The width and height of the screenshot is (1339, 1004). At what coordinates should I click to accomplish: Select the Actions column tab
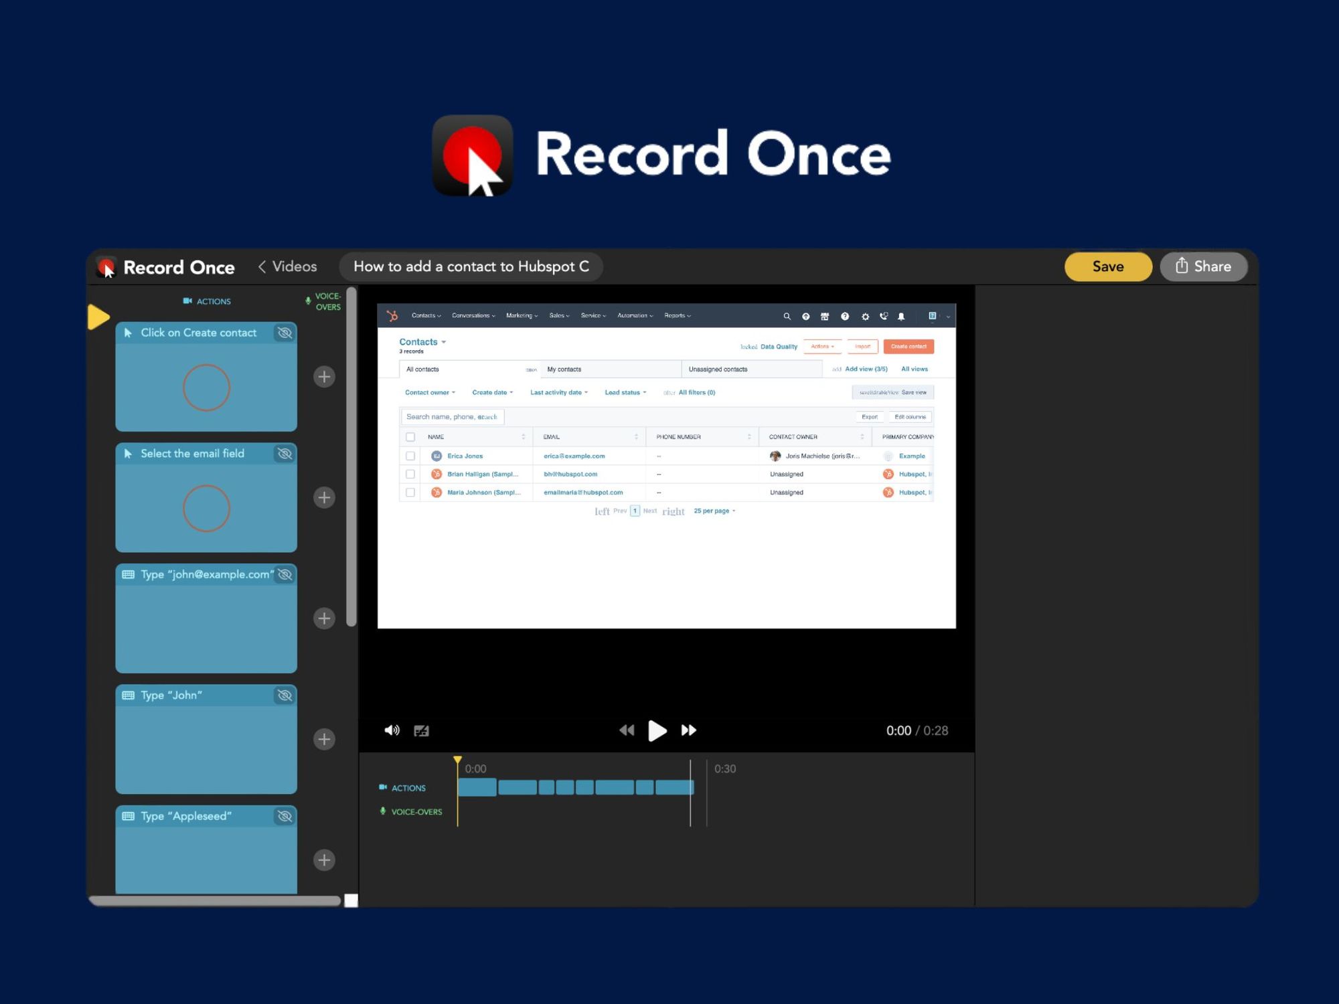207,301
